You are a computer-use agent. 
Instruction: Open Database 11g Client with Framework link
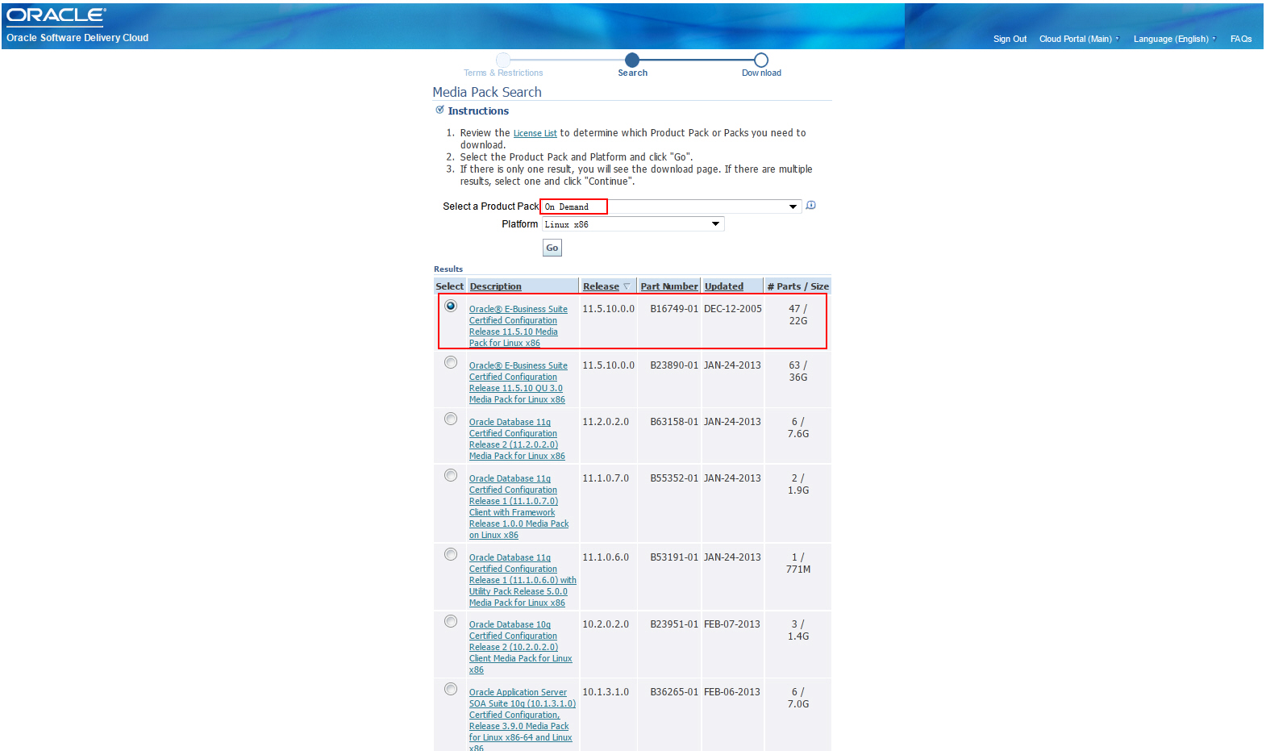[518, 507]
